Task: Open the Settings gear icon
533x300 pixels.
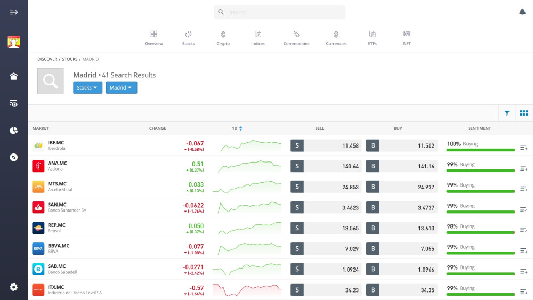Action: [14, 287]
